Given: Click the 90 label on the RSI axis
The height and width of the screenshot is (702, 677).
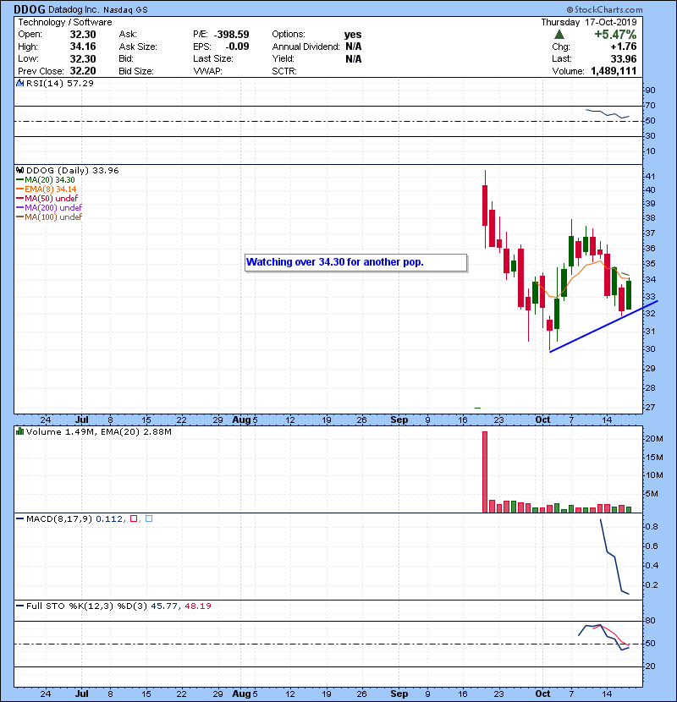Looking at the screenshot, I should tap(650, 90).
